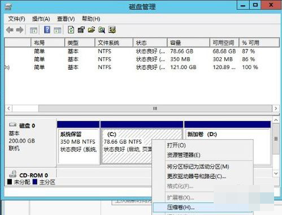Image resolution: width=282 pixels, height=215 pixels.
Task: Sort by the 容量 column header
Action: [x=189, y=43]
